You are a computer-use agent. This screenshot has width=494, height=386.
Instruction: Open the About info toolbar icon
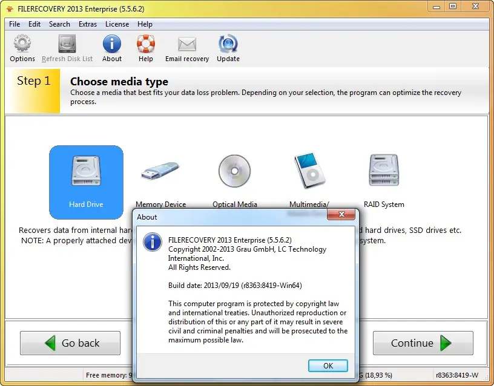[x=112, y=44]
